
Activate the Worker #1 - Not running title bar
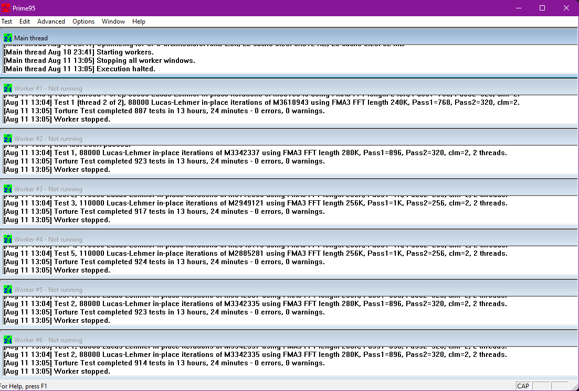point(289,88)
